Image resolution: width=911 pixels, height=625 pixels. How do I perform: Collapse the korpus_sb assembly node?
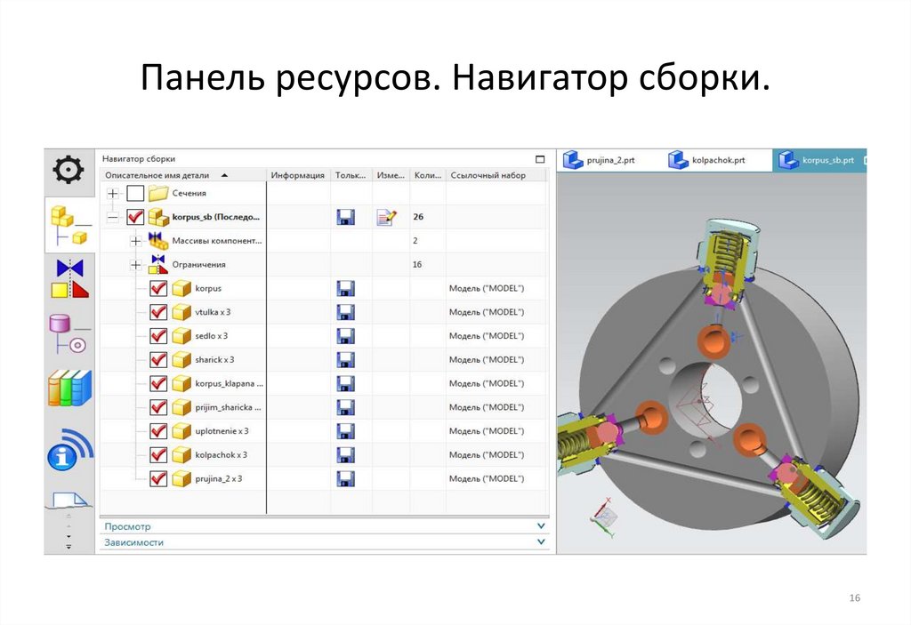pos(113,217)
